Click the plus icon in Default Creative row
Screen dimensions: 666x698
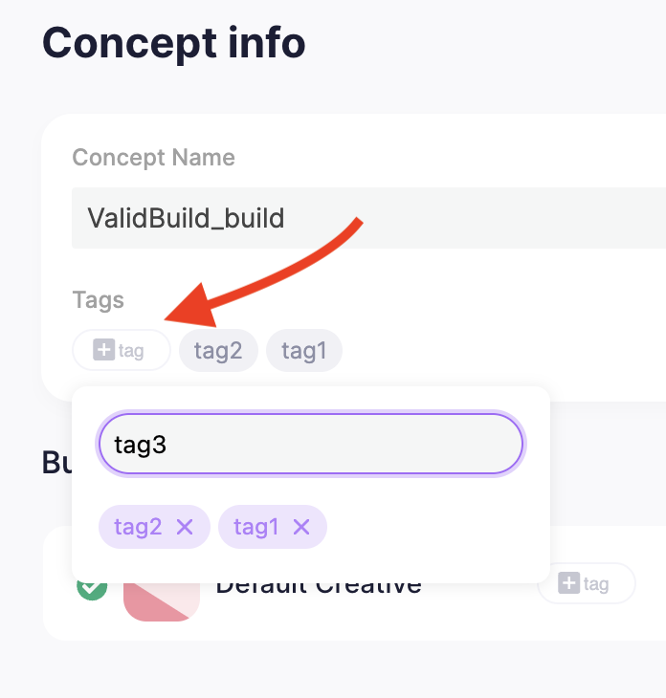[568, 583]
